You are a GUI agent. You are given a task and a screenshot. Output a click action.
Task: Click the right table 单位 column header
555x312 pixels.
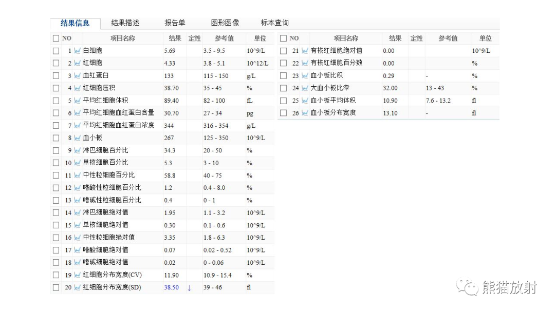(485, 38)
